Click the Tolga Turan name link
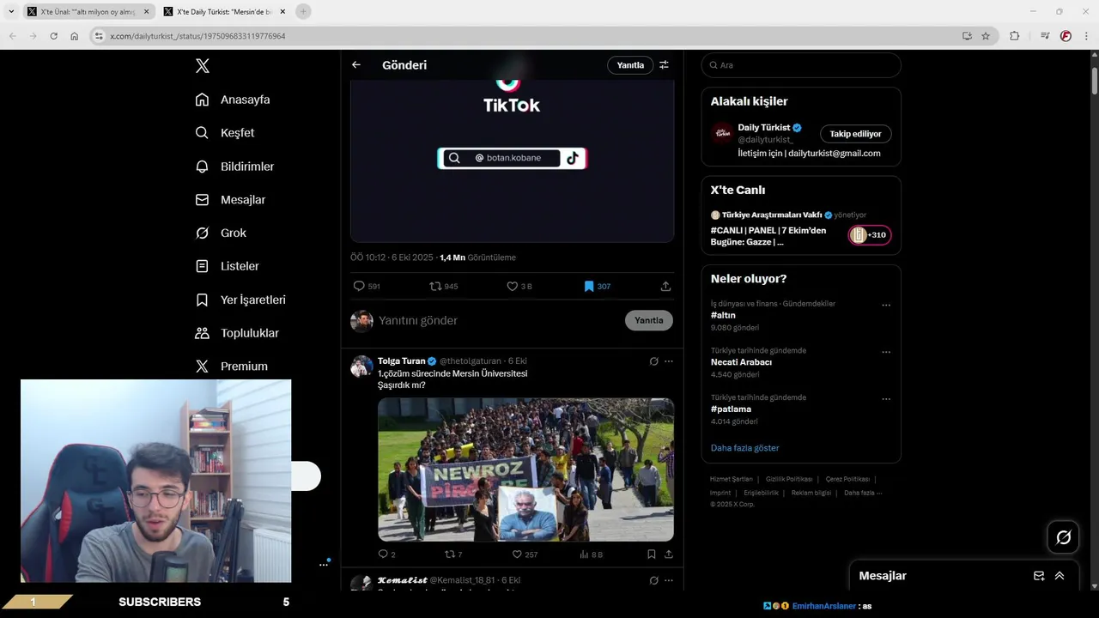1099x618 pixels. pyautogui.click(x=402, y=361)
